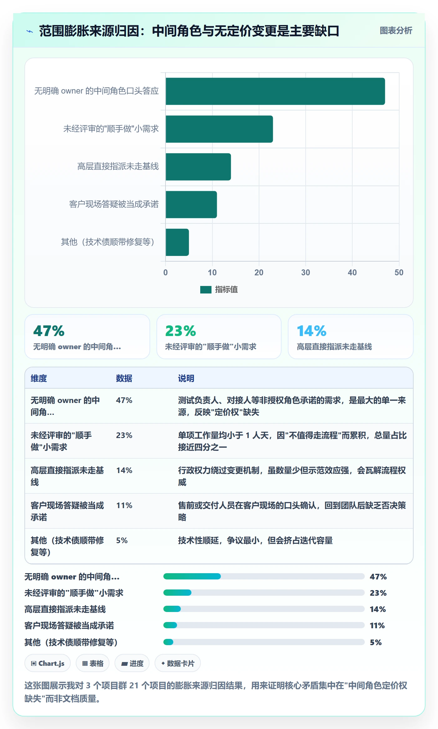Click the table description 技术性顺延，争议最小
438x729 pixels.
click(255, 540)
